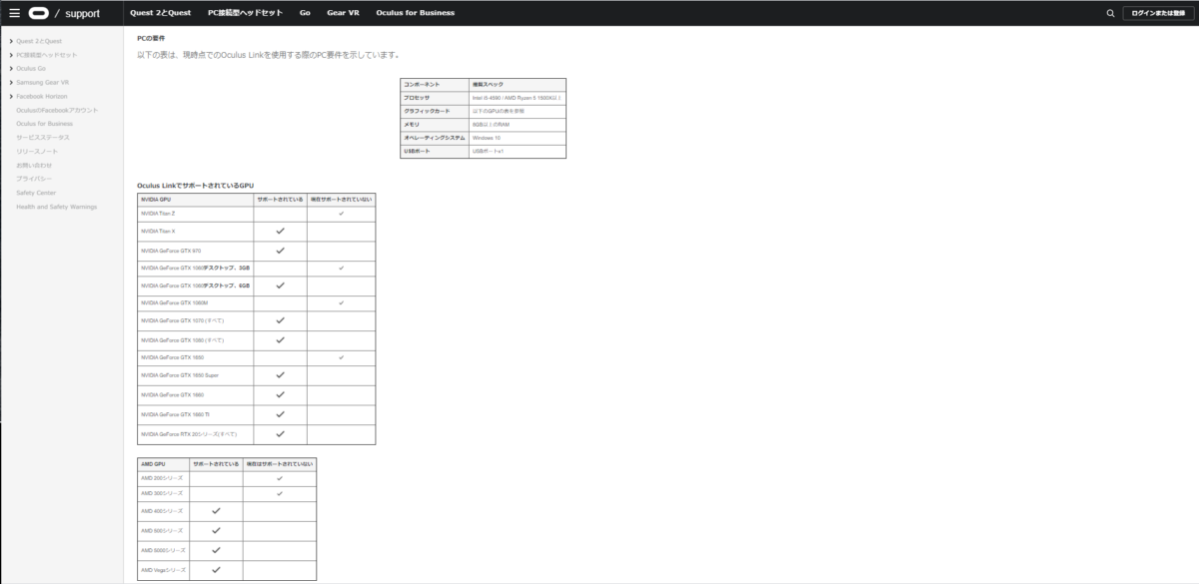Viewport: 1199px width, 584px height.
Task: Click the NVIDIA GPU column header
Action: tap(156, 199)
